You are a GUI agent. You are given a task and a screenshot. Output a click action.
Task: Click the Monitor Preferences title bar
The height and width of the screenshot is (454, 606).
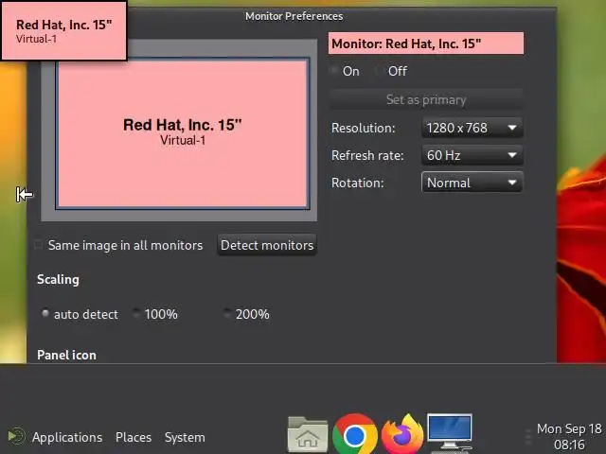pyautogui.click(x=294, y=16)
